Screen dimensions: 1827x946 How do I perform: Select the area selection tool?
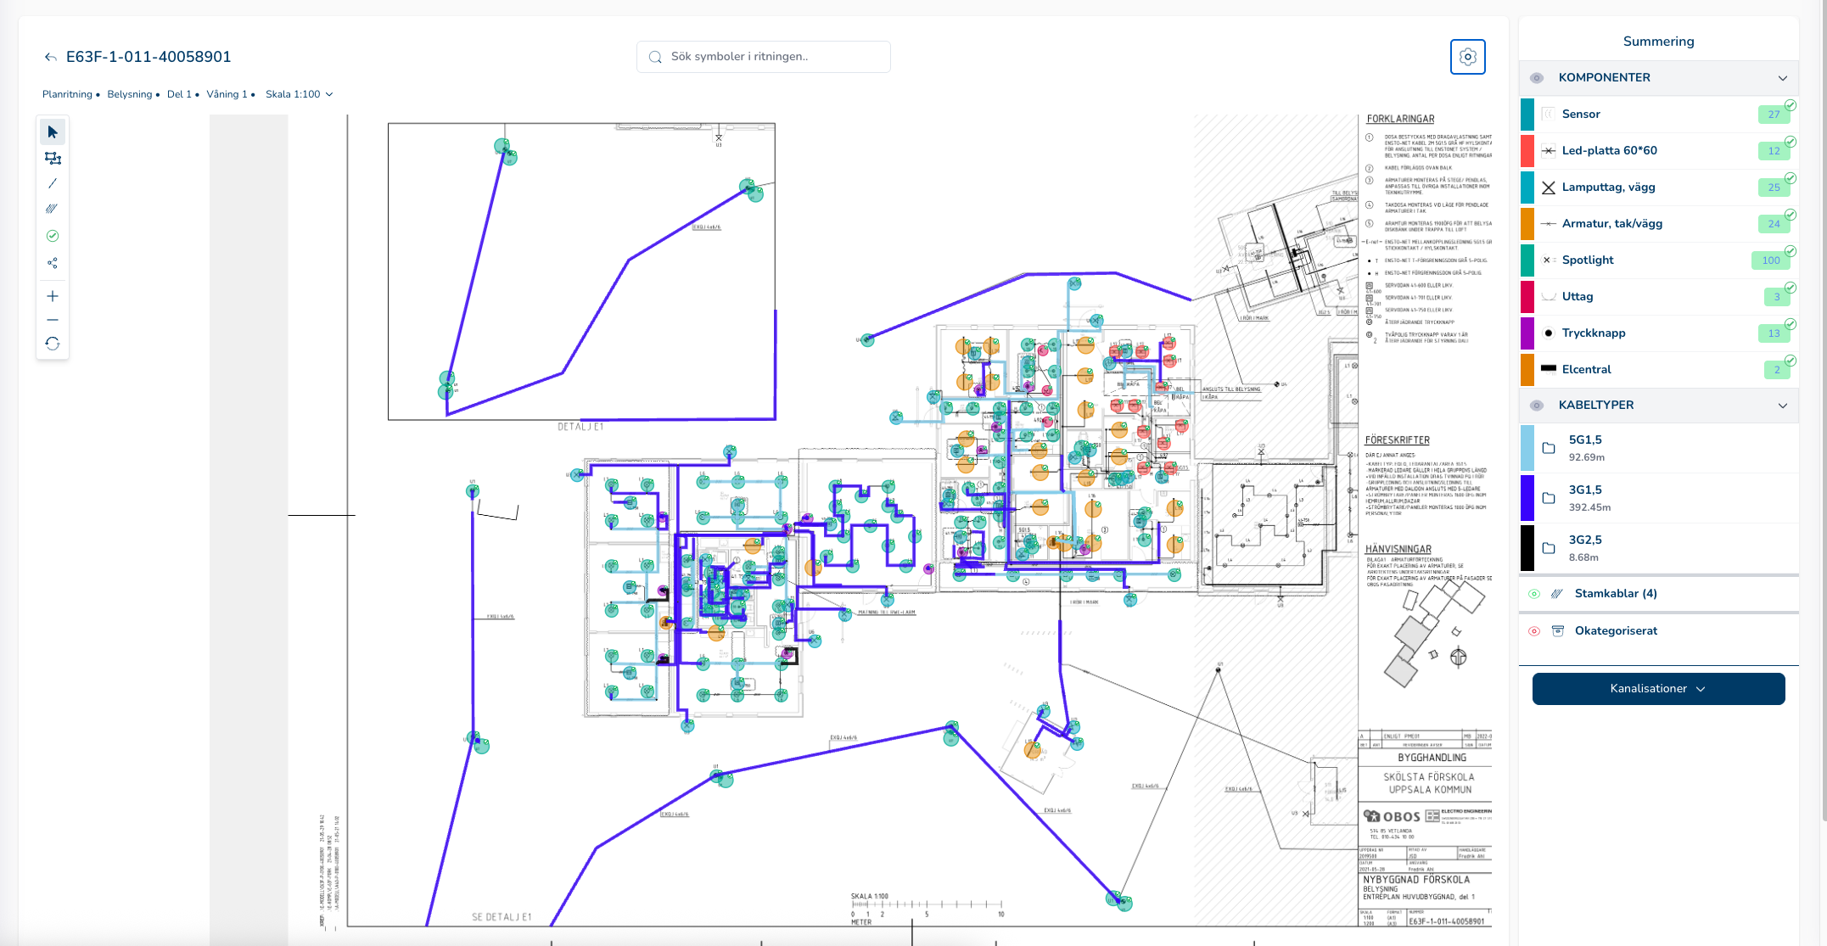point(53,159)
